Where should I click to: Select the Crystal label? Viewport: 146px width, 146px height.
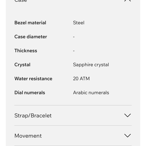tap(22, 65)
